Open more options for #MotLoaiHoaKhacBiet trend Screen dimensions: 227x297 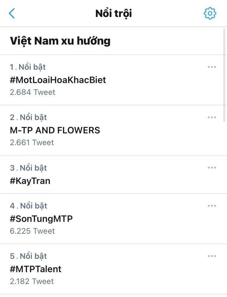tap(212, 66)
